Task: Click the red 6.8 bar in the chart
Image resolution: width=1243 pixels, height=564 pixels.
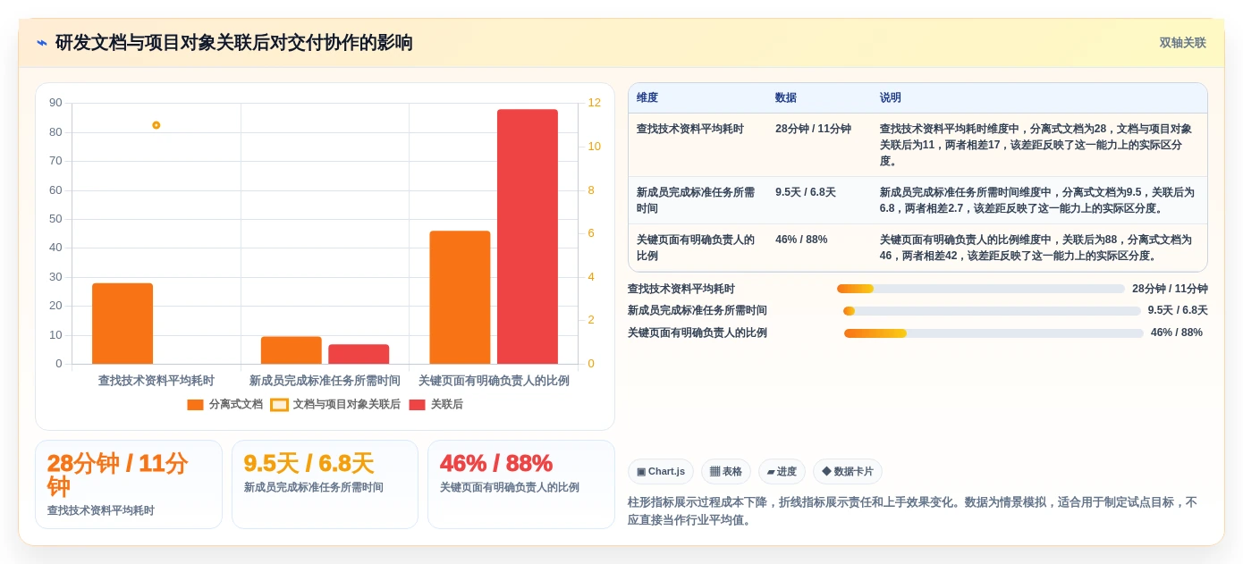Action: pyautogui.click(x=359, y=354)
